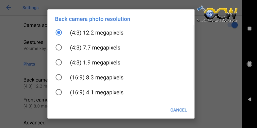The height and width of the screenshot is (128, 257).
Task: Select the (16:9) 8.3 megapixels radio button
Action: (x=59, y=77)
